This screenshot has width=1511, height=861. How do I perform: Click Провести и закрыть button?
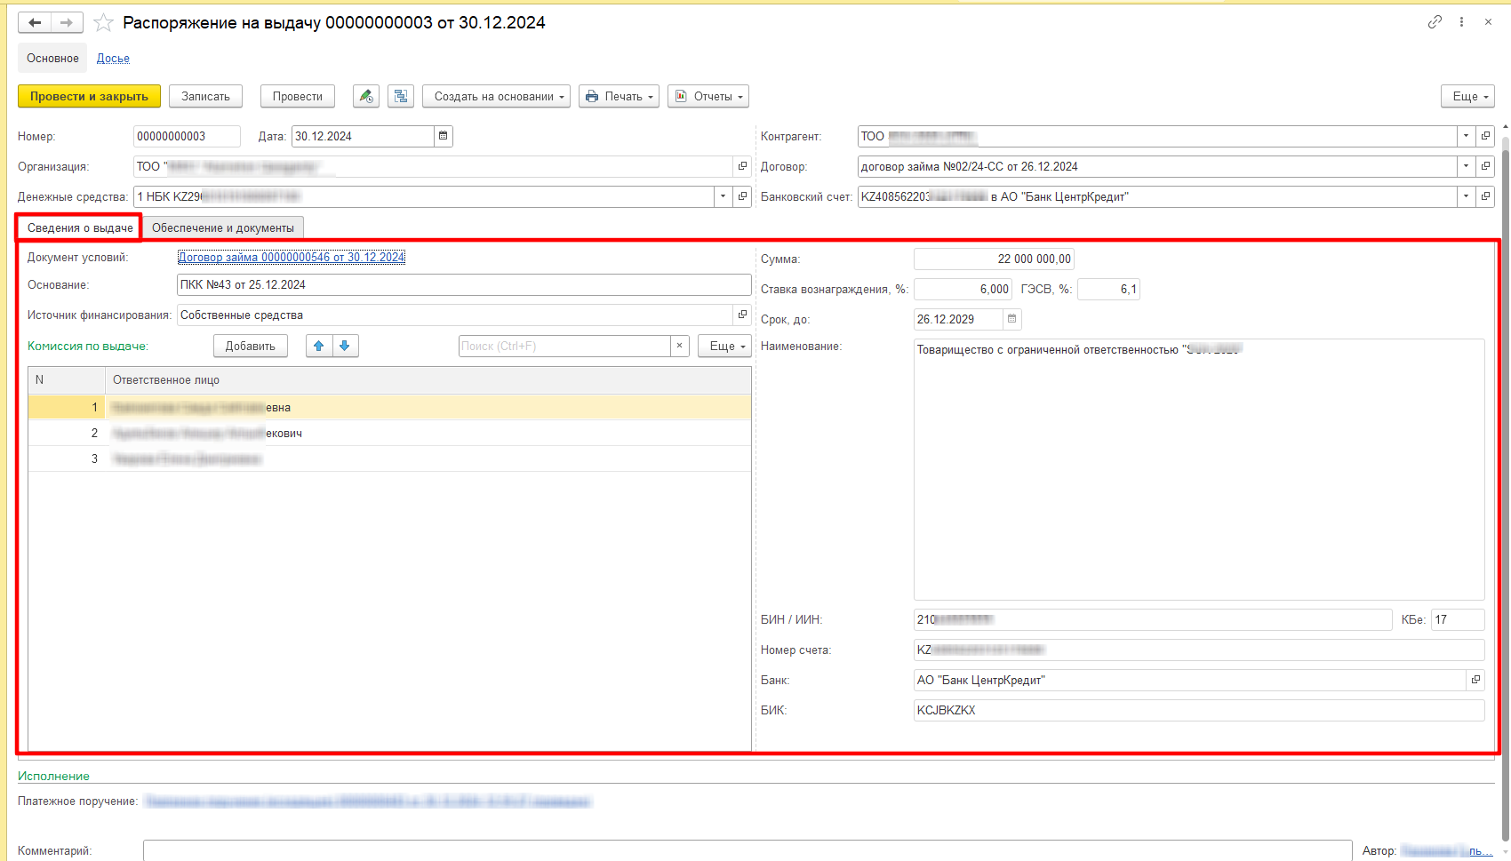click(89, 96)
